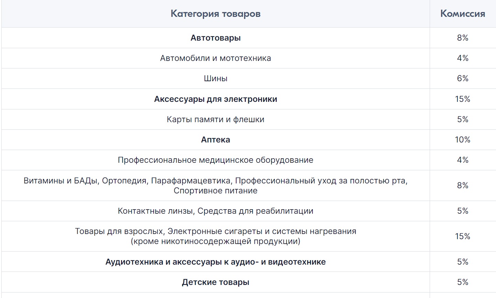Click the 'Шины' category cell

coord(216,78)
